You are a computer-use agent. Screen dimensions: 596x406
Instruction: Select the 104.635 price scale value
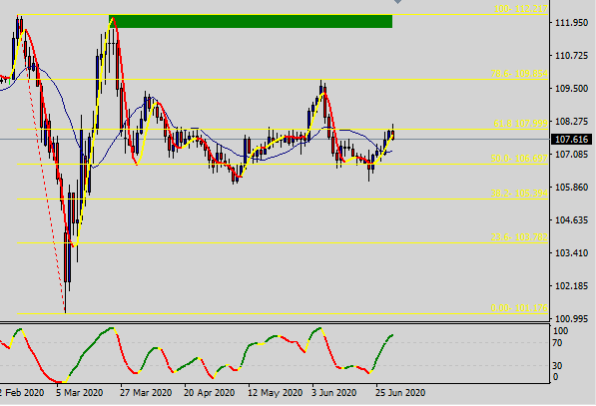coord(571,220)
